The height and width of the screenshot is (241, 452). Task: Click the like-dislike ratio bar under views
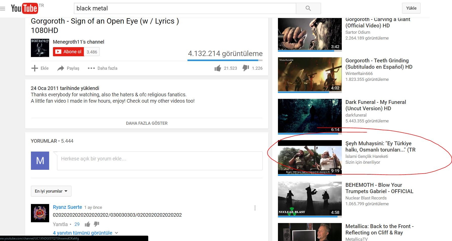click(225, 60)
